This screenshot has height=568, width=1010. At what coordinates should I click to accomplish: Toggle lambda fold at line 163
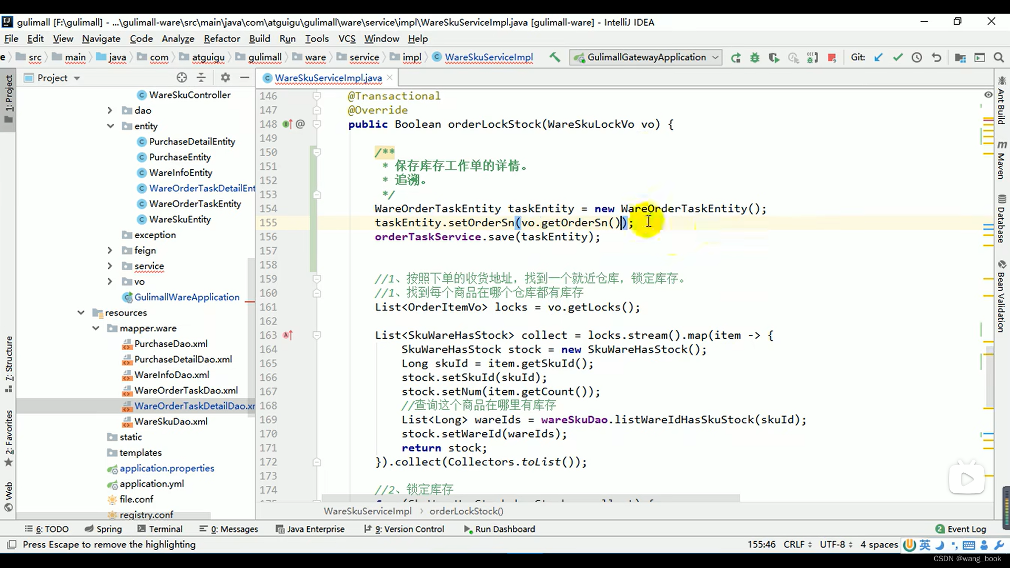(x=317, y=335)
